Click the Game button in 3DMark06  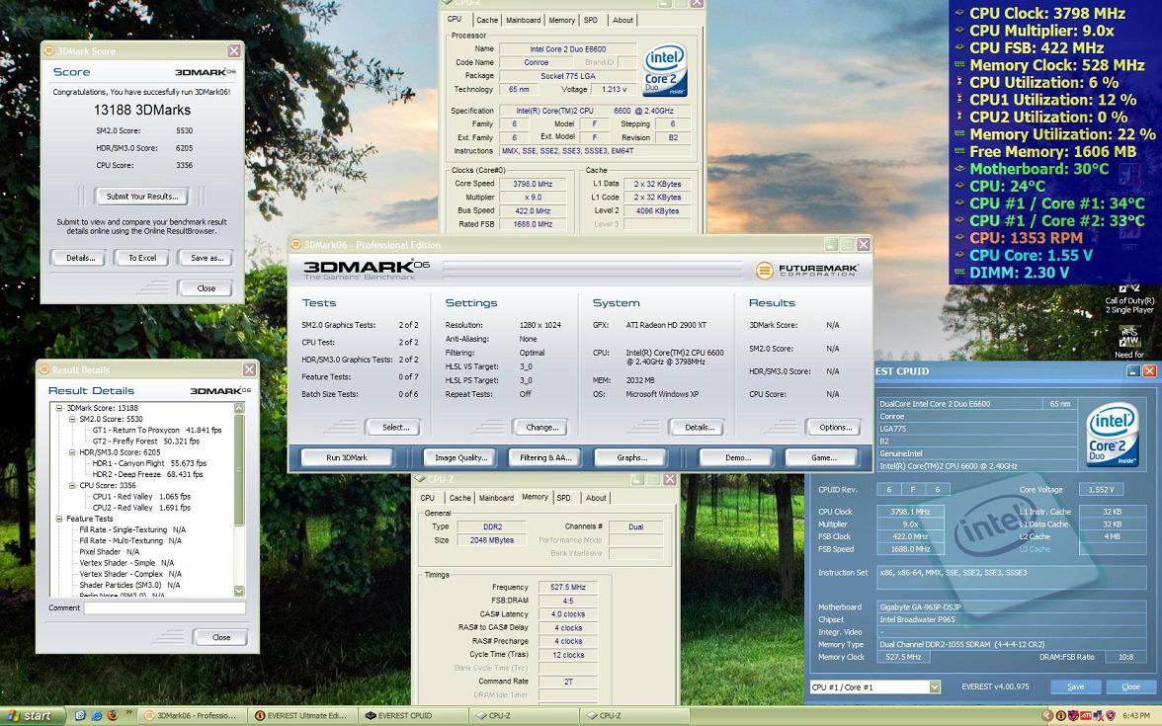tap(823, 458)
